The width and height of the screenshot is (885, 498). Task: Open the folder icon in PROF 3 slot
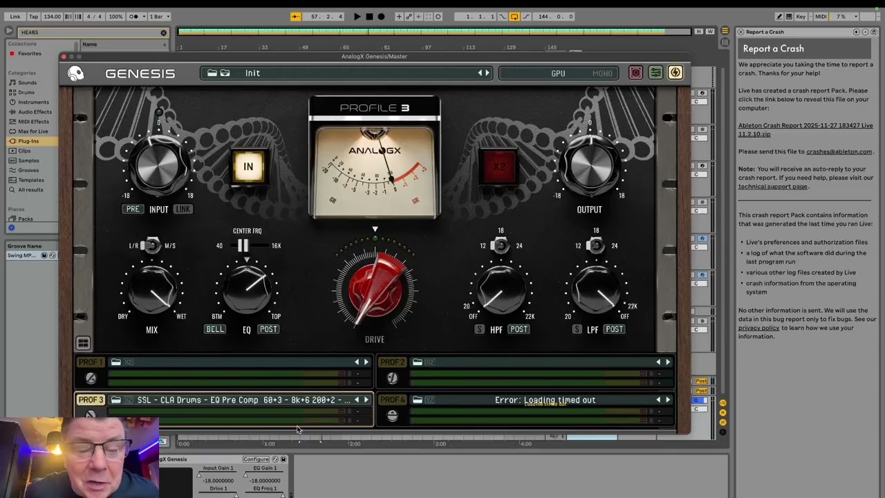[x=116, y=400]
